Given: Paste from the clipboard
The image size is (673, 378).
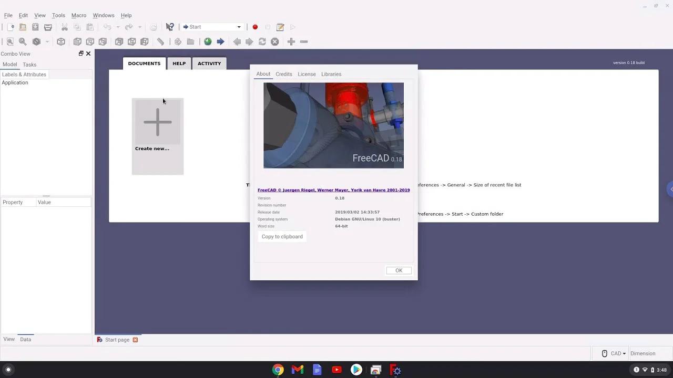Looking at the screenshot, I should pyautogui.click(x=90, y=27).
